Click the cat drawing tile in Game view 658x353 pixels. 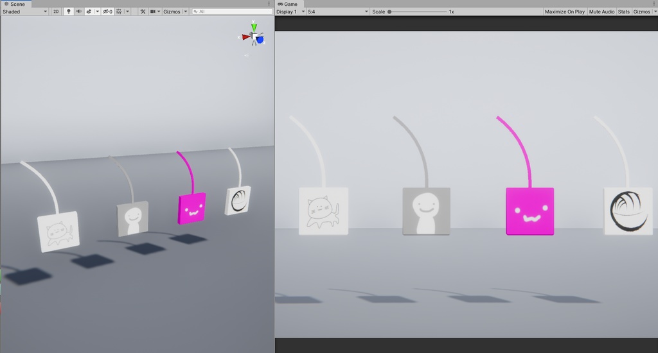point(324,211)
